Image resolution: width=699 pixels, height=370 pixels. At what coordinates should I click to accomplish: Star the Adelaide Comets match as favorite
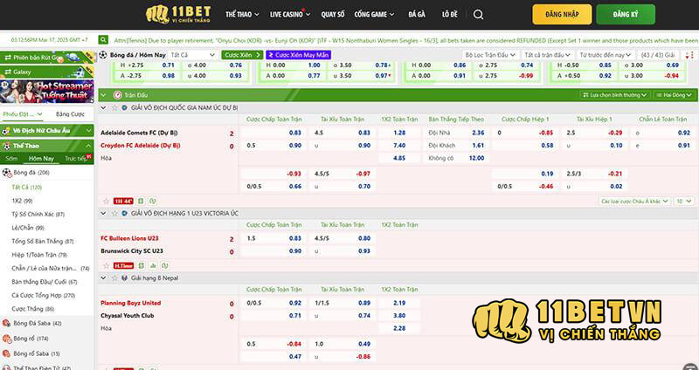point(106,201)
